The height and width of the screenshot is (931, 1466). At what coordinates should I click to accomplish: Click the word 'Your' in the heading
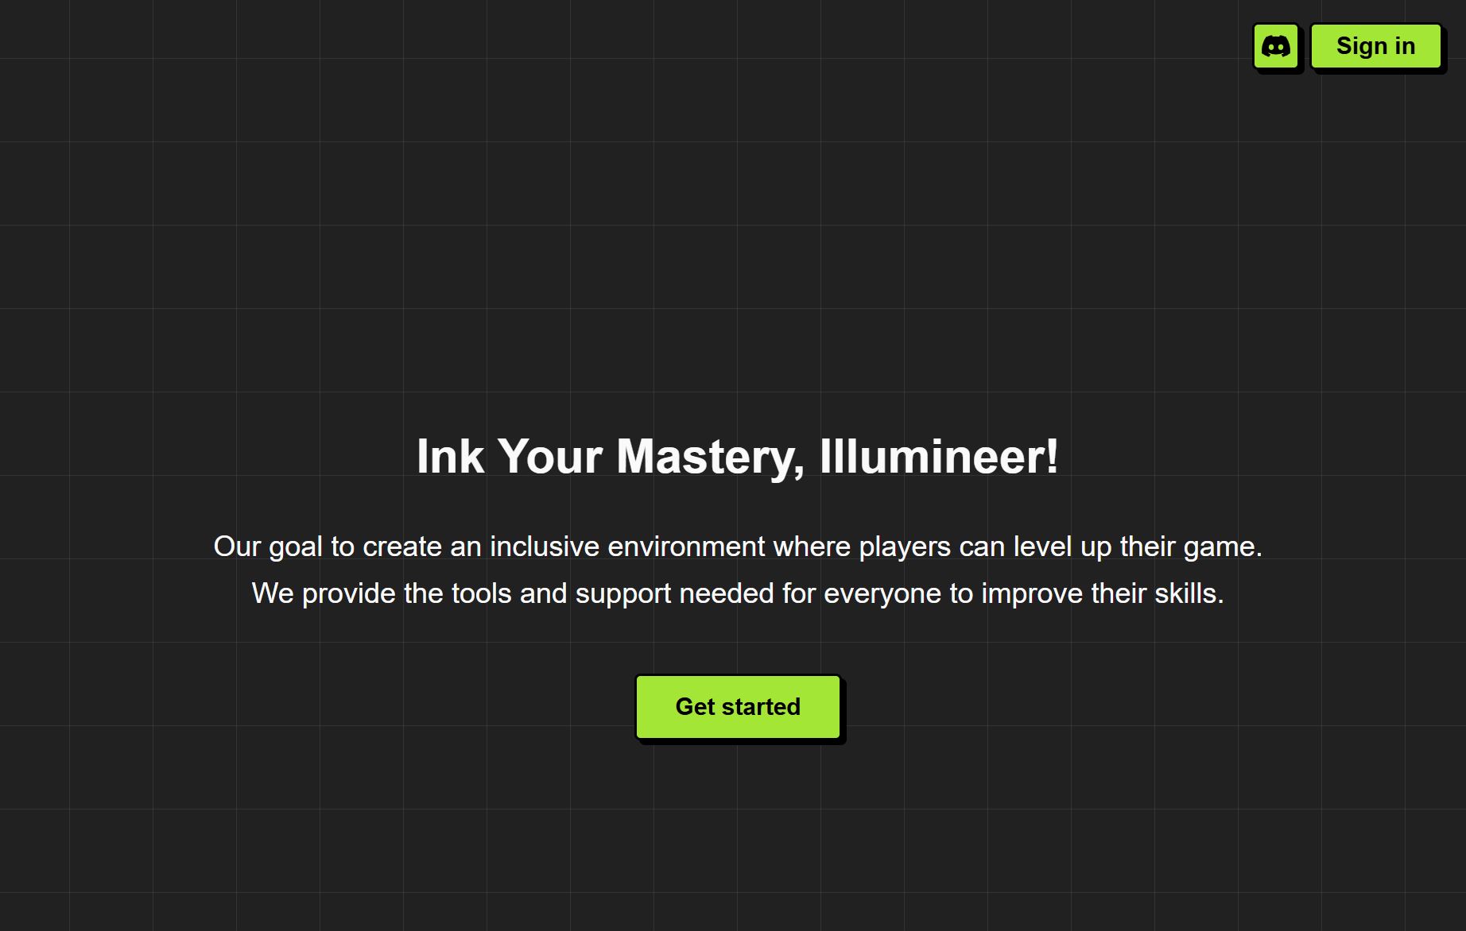pyautogui.click(x=550, y=457)
